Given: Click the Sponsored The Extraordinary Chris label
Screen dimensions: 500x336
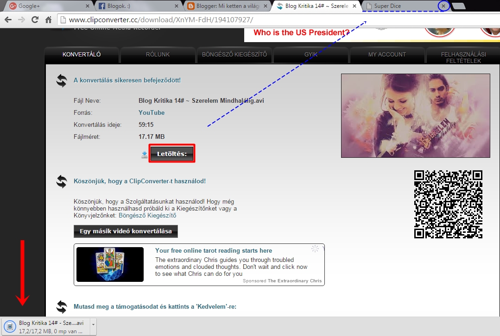Looking at the screenshot, I should (x=282, y=280).
